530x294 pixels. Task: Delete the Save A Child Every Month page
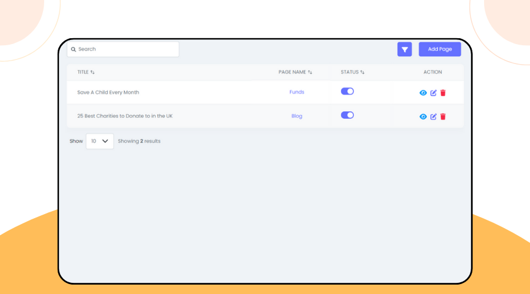pos(443,93)
